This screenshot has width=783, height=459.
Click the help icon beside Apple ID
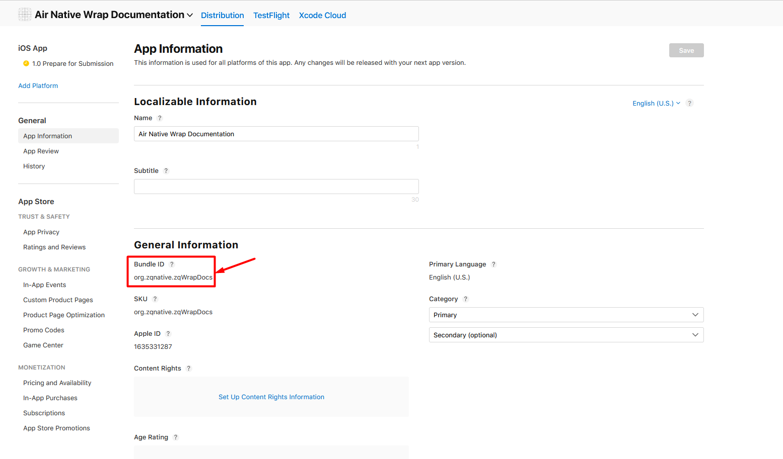[x=168, y=334]
